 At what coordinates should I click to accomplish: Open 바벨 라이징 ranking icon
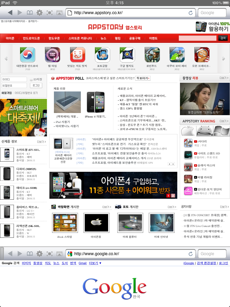188,179
